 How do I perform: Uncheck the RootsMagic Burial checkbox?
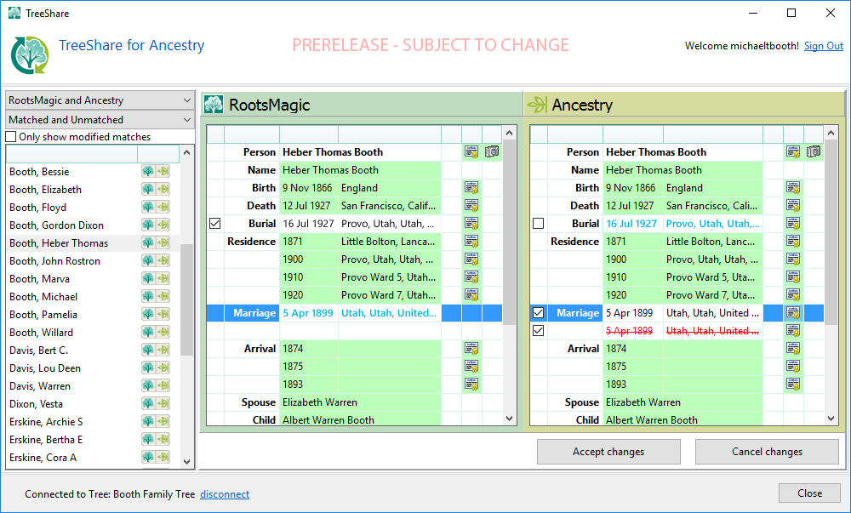215,224
